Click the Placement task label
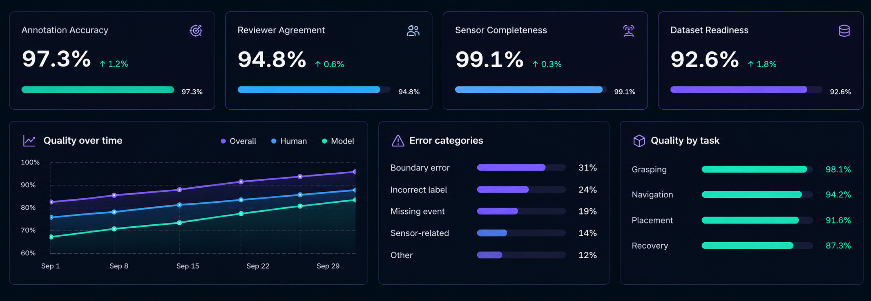This screenshot has height=301, width=871. tap(652, 220)
